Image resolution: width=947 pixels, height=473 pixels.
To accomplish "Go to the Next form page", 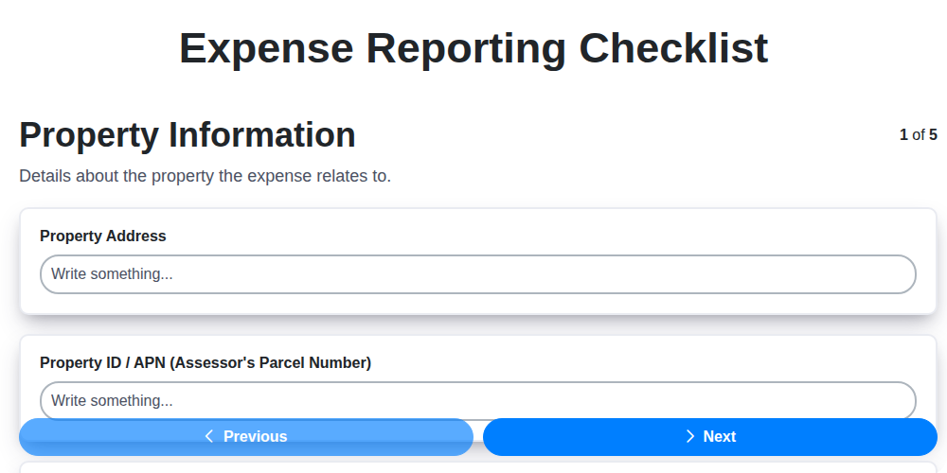I will pyautogui.click(x=709, y=437).
